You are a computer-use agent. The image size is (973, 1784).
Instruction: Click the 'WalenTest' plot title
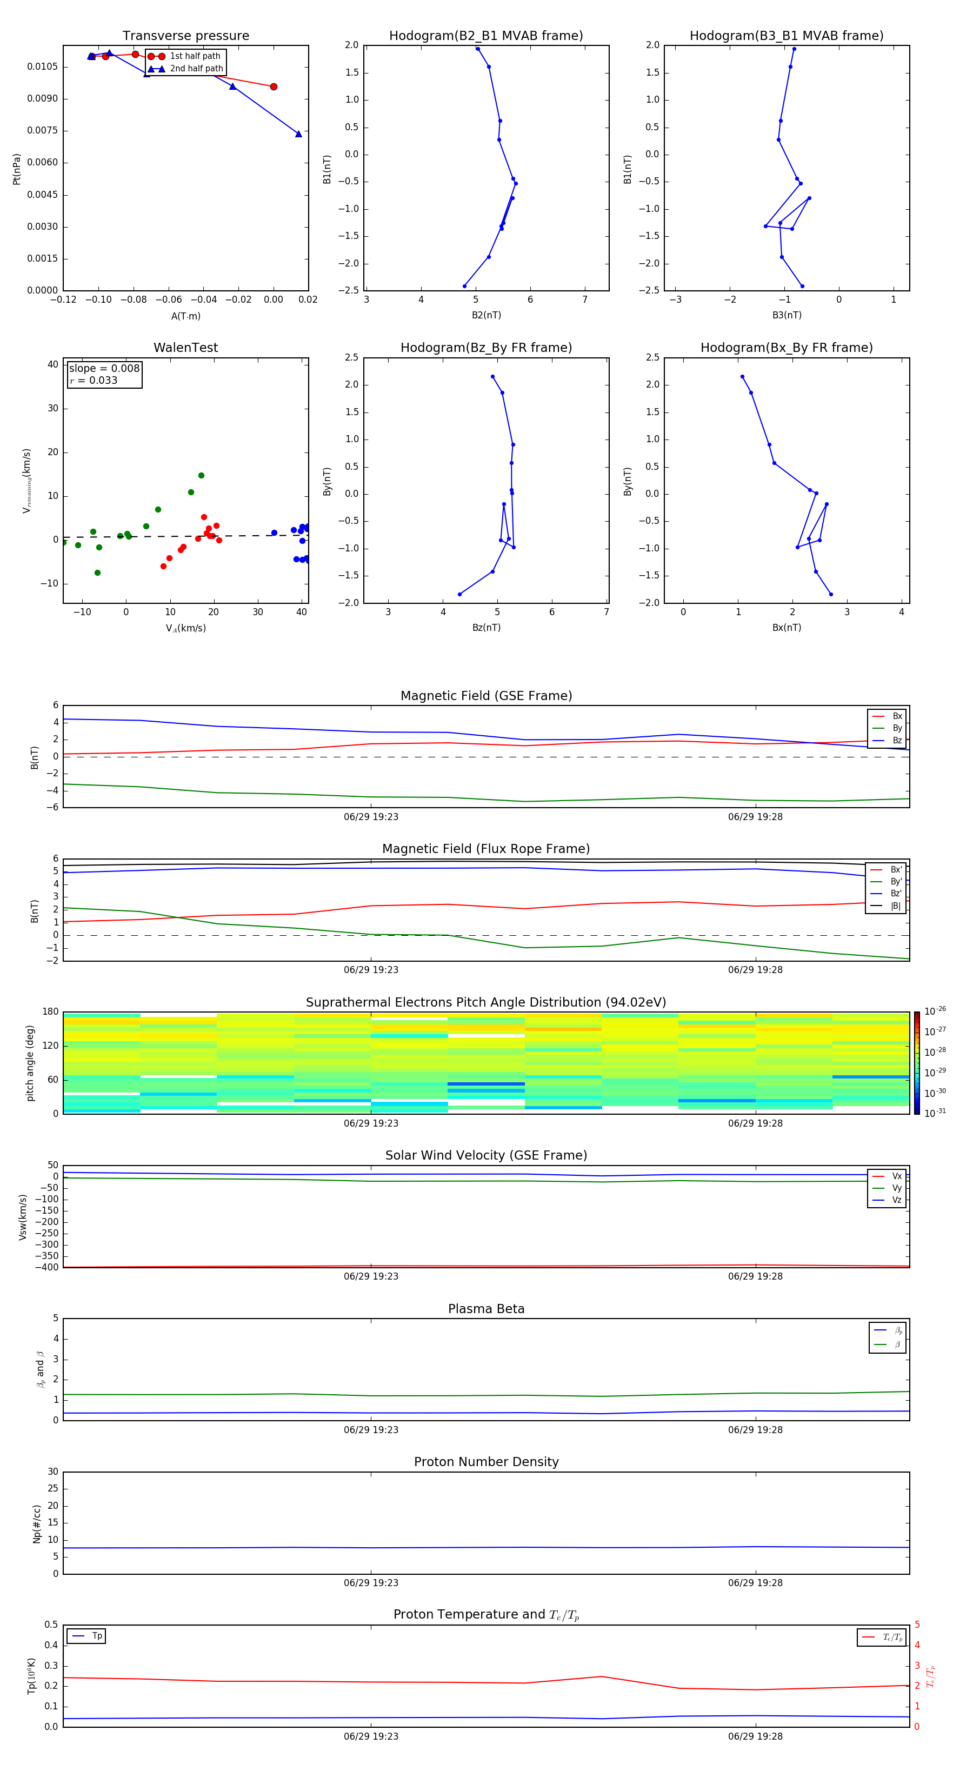[x=185, y=348]
